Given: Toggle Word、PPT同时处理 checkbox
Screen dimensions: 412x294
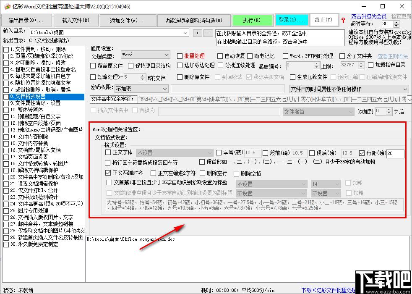Looking at the screenshot, I should point(285,56).
